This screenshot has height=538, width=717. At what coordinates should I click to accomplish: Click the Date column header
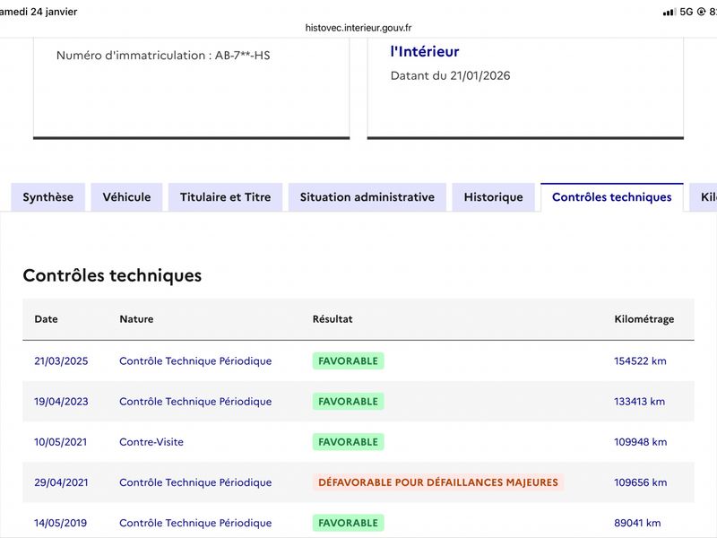46,319
